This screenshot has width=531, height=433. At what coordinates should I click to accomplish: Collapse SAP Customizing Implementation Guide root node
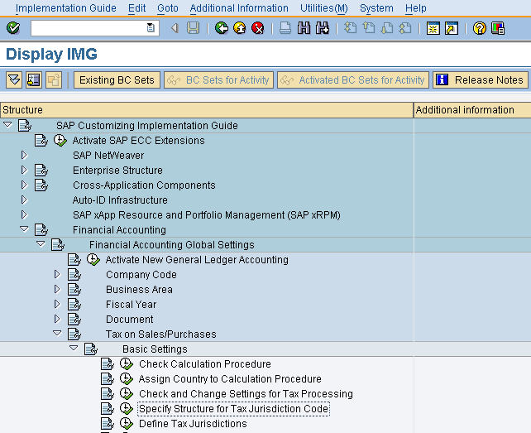point(7,125)
